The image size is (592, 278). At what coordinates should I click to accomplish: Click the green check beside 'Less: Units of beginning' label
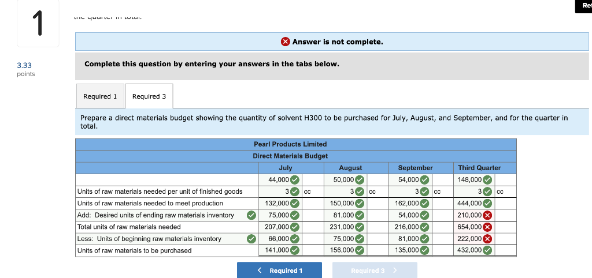[x=251, y=239]
